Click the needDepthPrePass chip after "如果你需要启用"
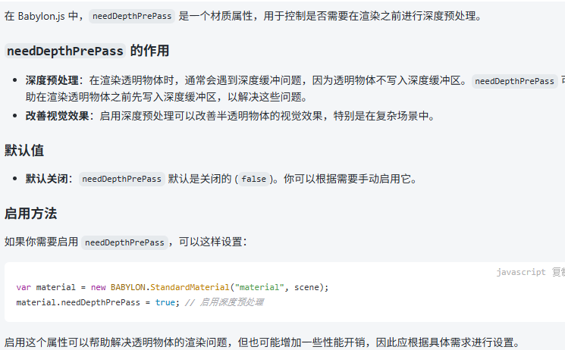Image resolution: width=565 pixels, height=350 pixels. (124, 242)
